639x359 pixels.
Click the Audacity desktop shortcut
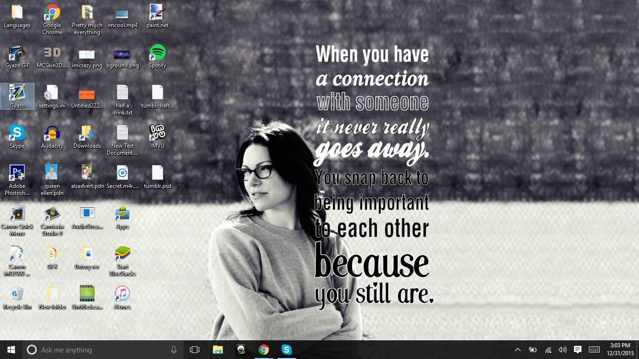pyautogui.click(x=52, y=137)
